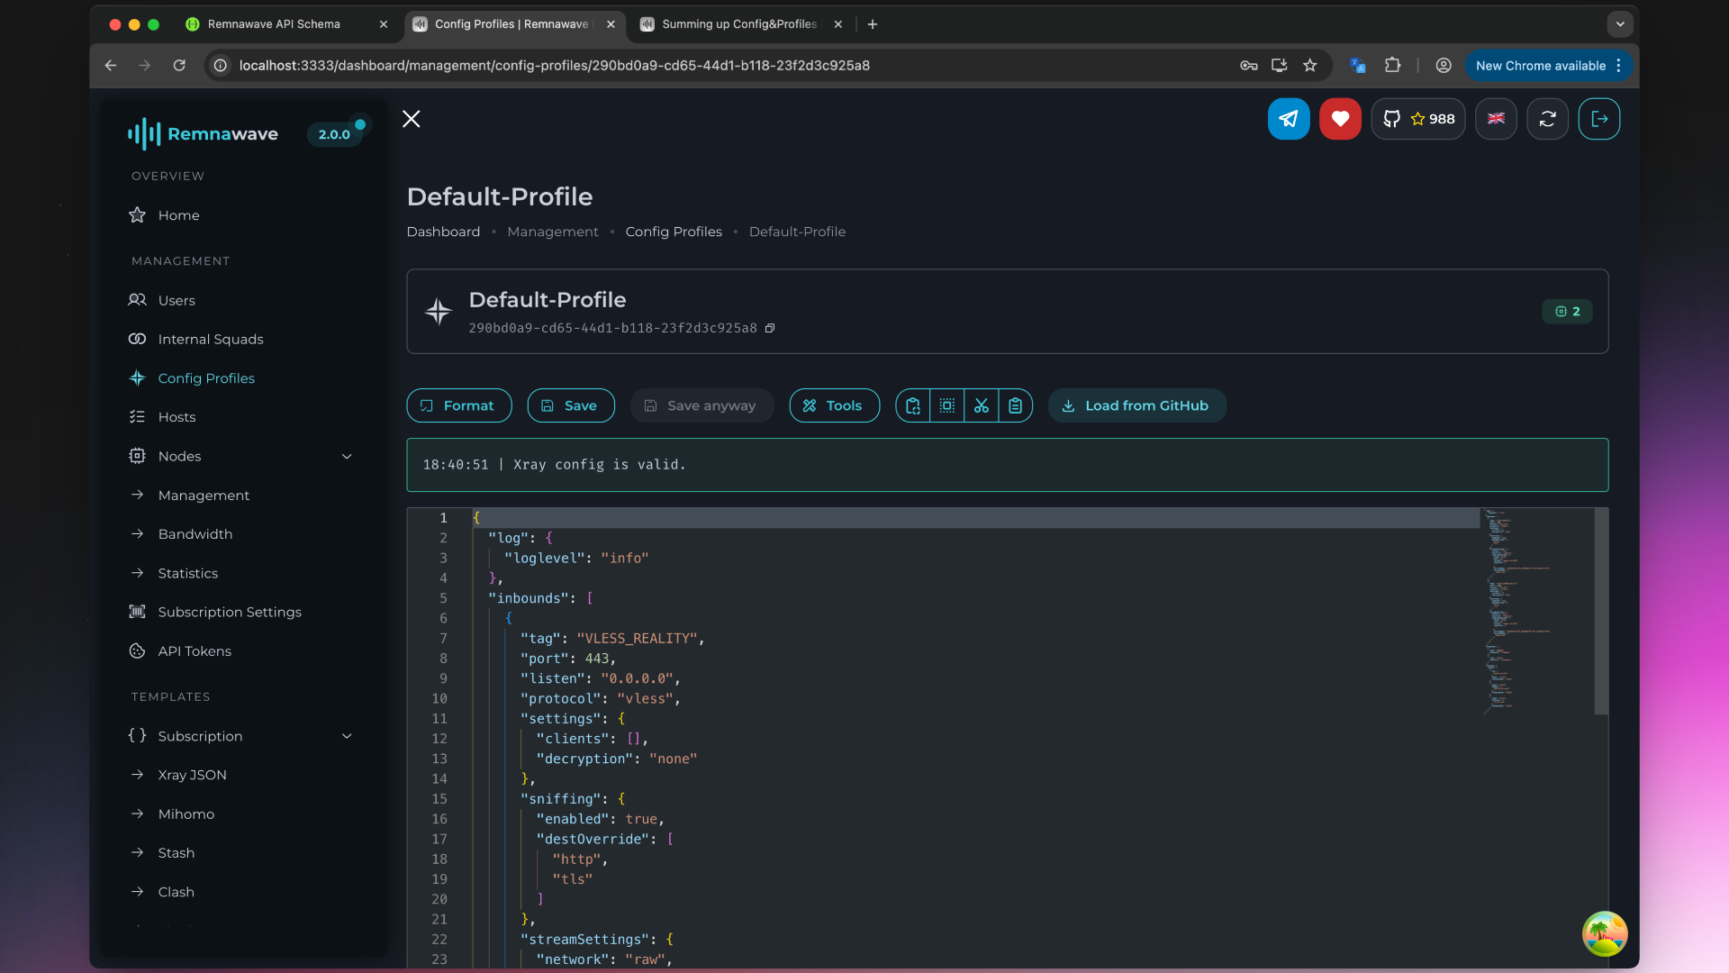
Task: Switch to Summing up Config&Profiles tab
Action: [x=738, y=24]
